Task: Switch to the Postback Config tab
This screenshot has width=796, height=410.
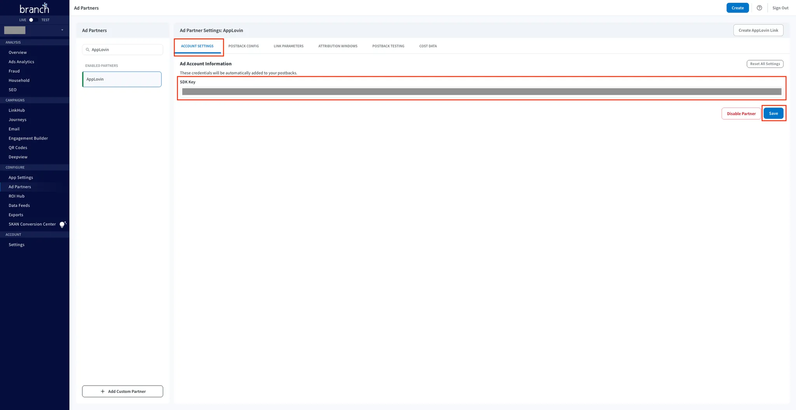Action: point(243,46)
